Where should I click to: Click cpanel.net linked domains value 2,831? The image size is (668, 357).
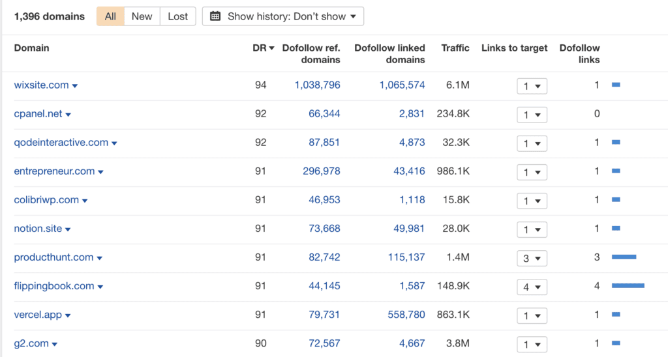tap(412, 113)
